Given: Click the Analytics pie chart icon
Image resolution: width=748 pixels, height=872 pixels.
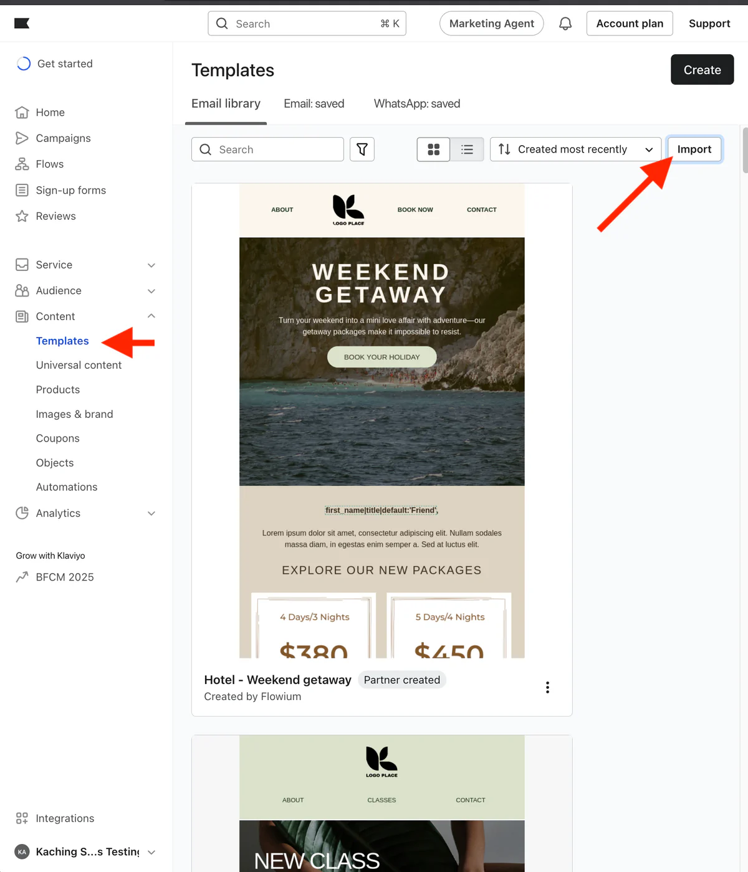Looking at the screenshot, I should [x=22, y=513].
